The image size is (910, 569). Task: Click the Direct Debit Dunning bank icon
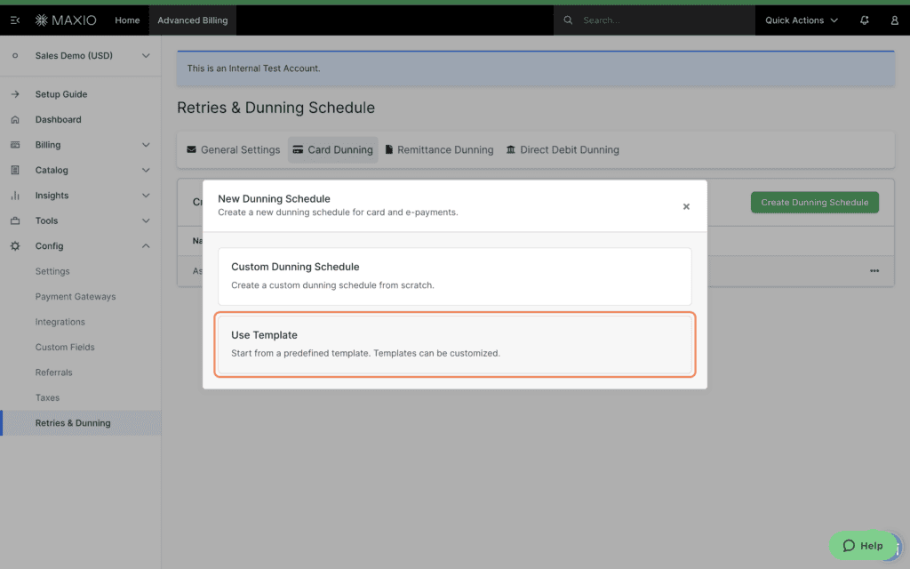coord(511,149)
